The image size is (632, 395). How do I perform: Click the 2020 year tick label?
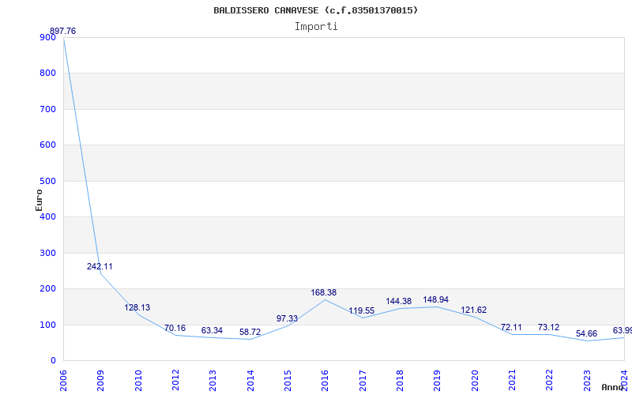click(x=475, y=380)
